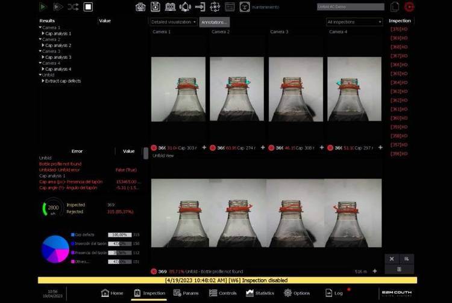Open the All inspections filter dropdown

(x=354, y=22)
